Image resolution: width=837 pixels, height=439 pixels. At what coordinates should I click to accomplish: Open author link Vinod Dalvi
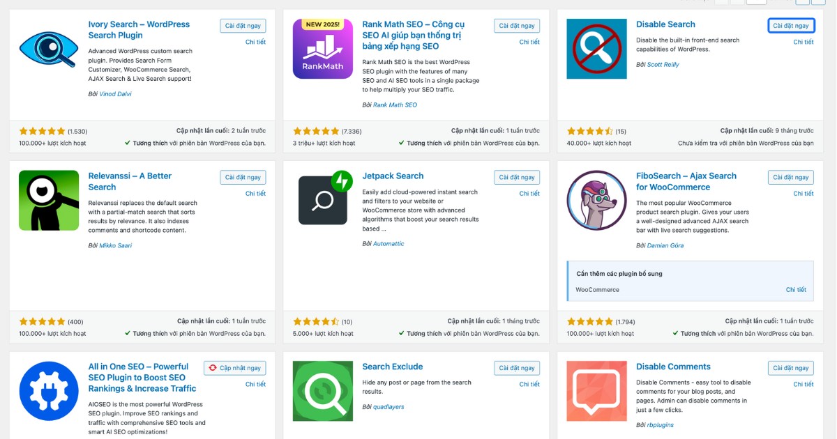[115, 93]
